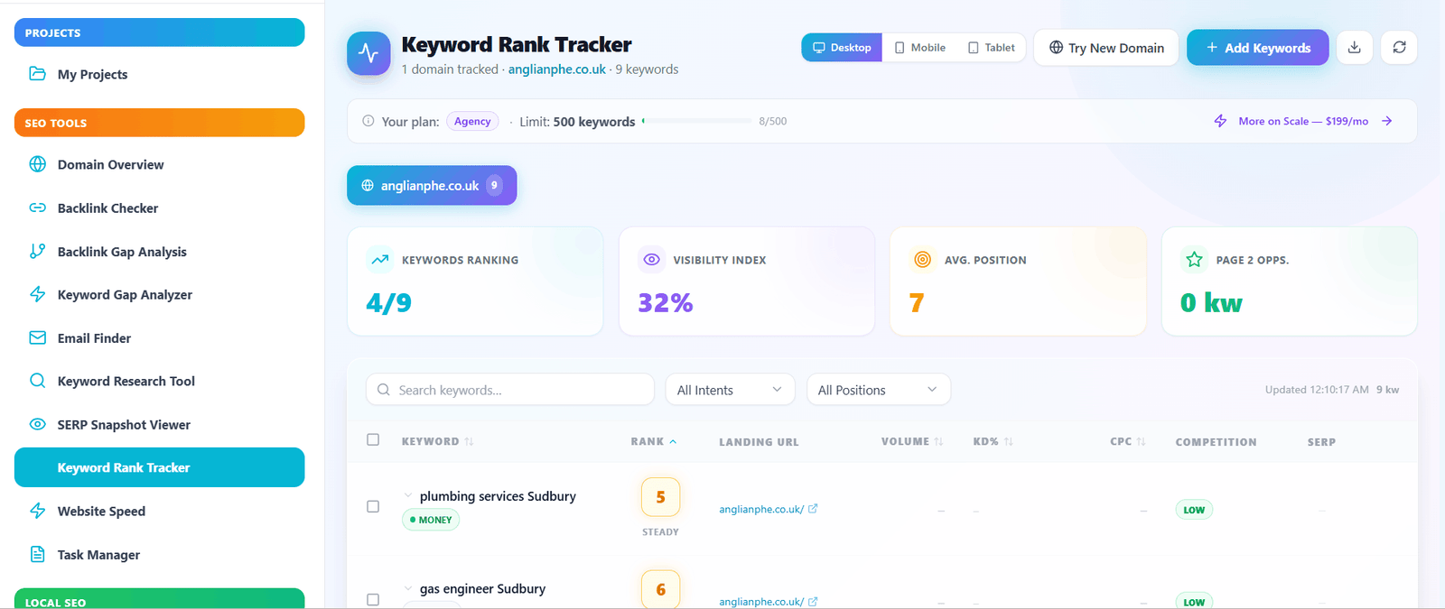
Task: Open the All Positions dropdown
Action: click(x=878, y=390)
